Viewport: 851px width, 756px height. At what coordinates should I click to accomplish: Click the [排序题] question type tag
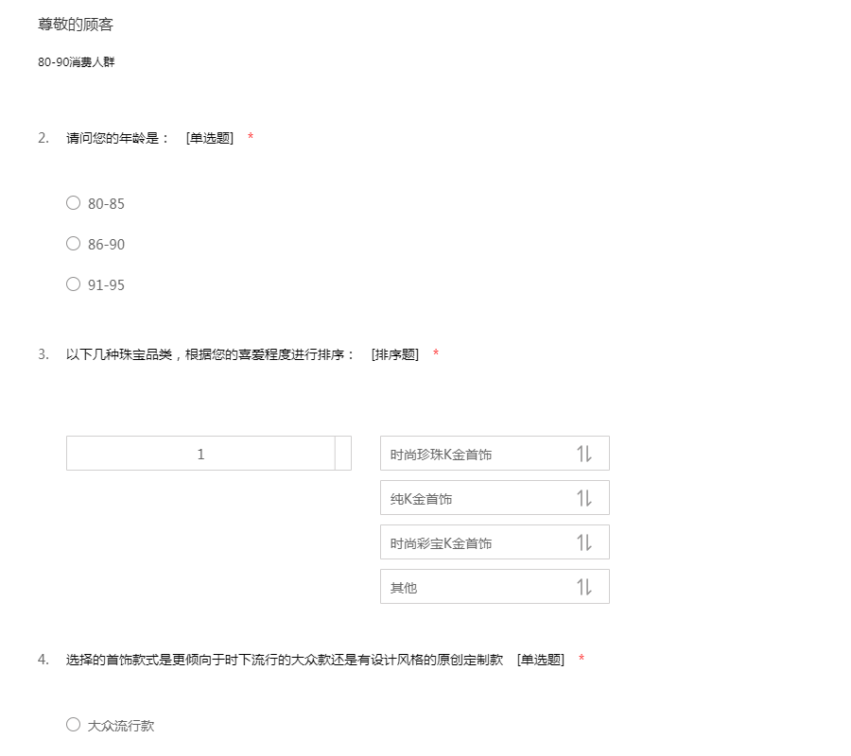point(395,354)
